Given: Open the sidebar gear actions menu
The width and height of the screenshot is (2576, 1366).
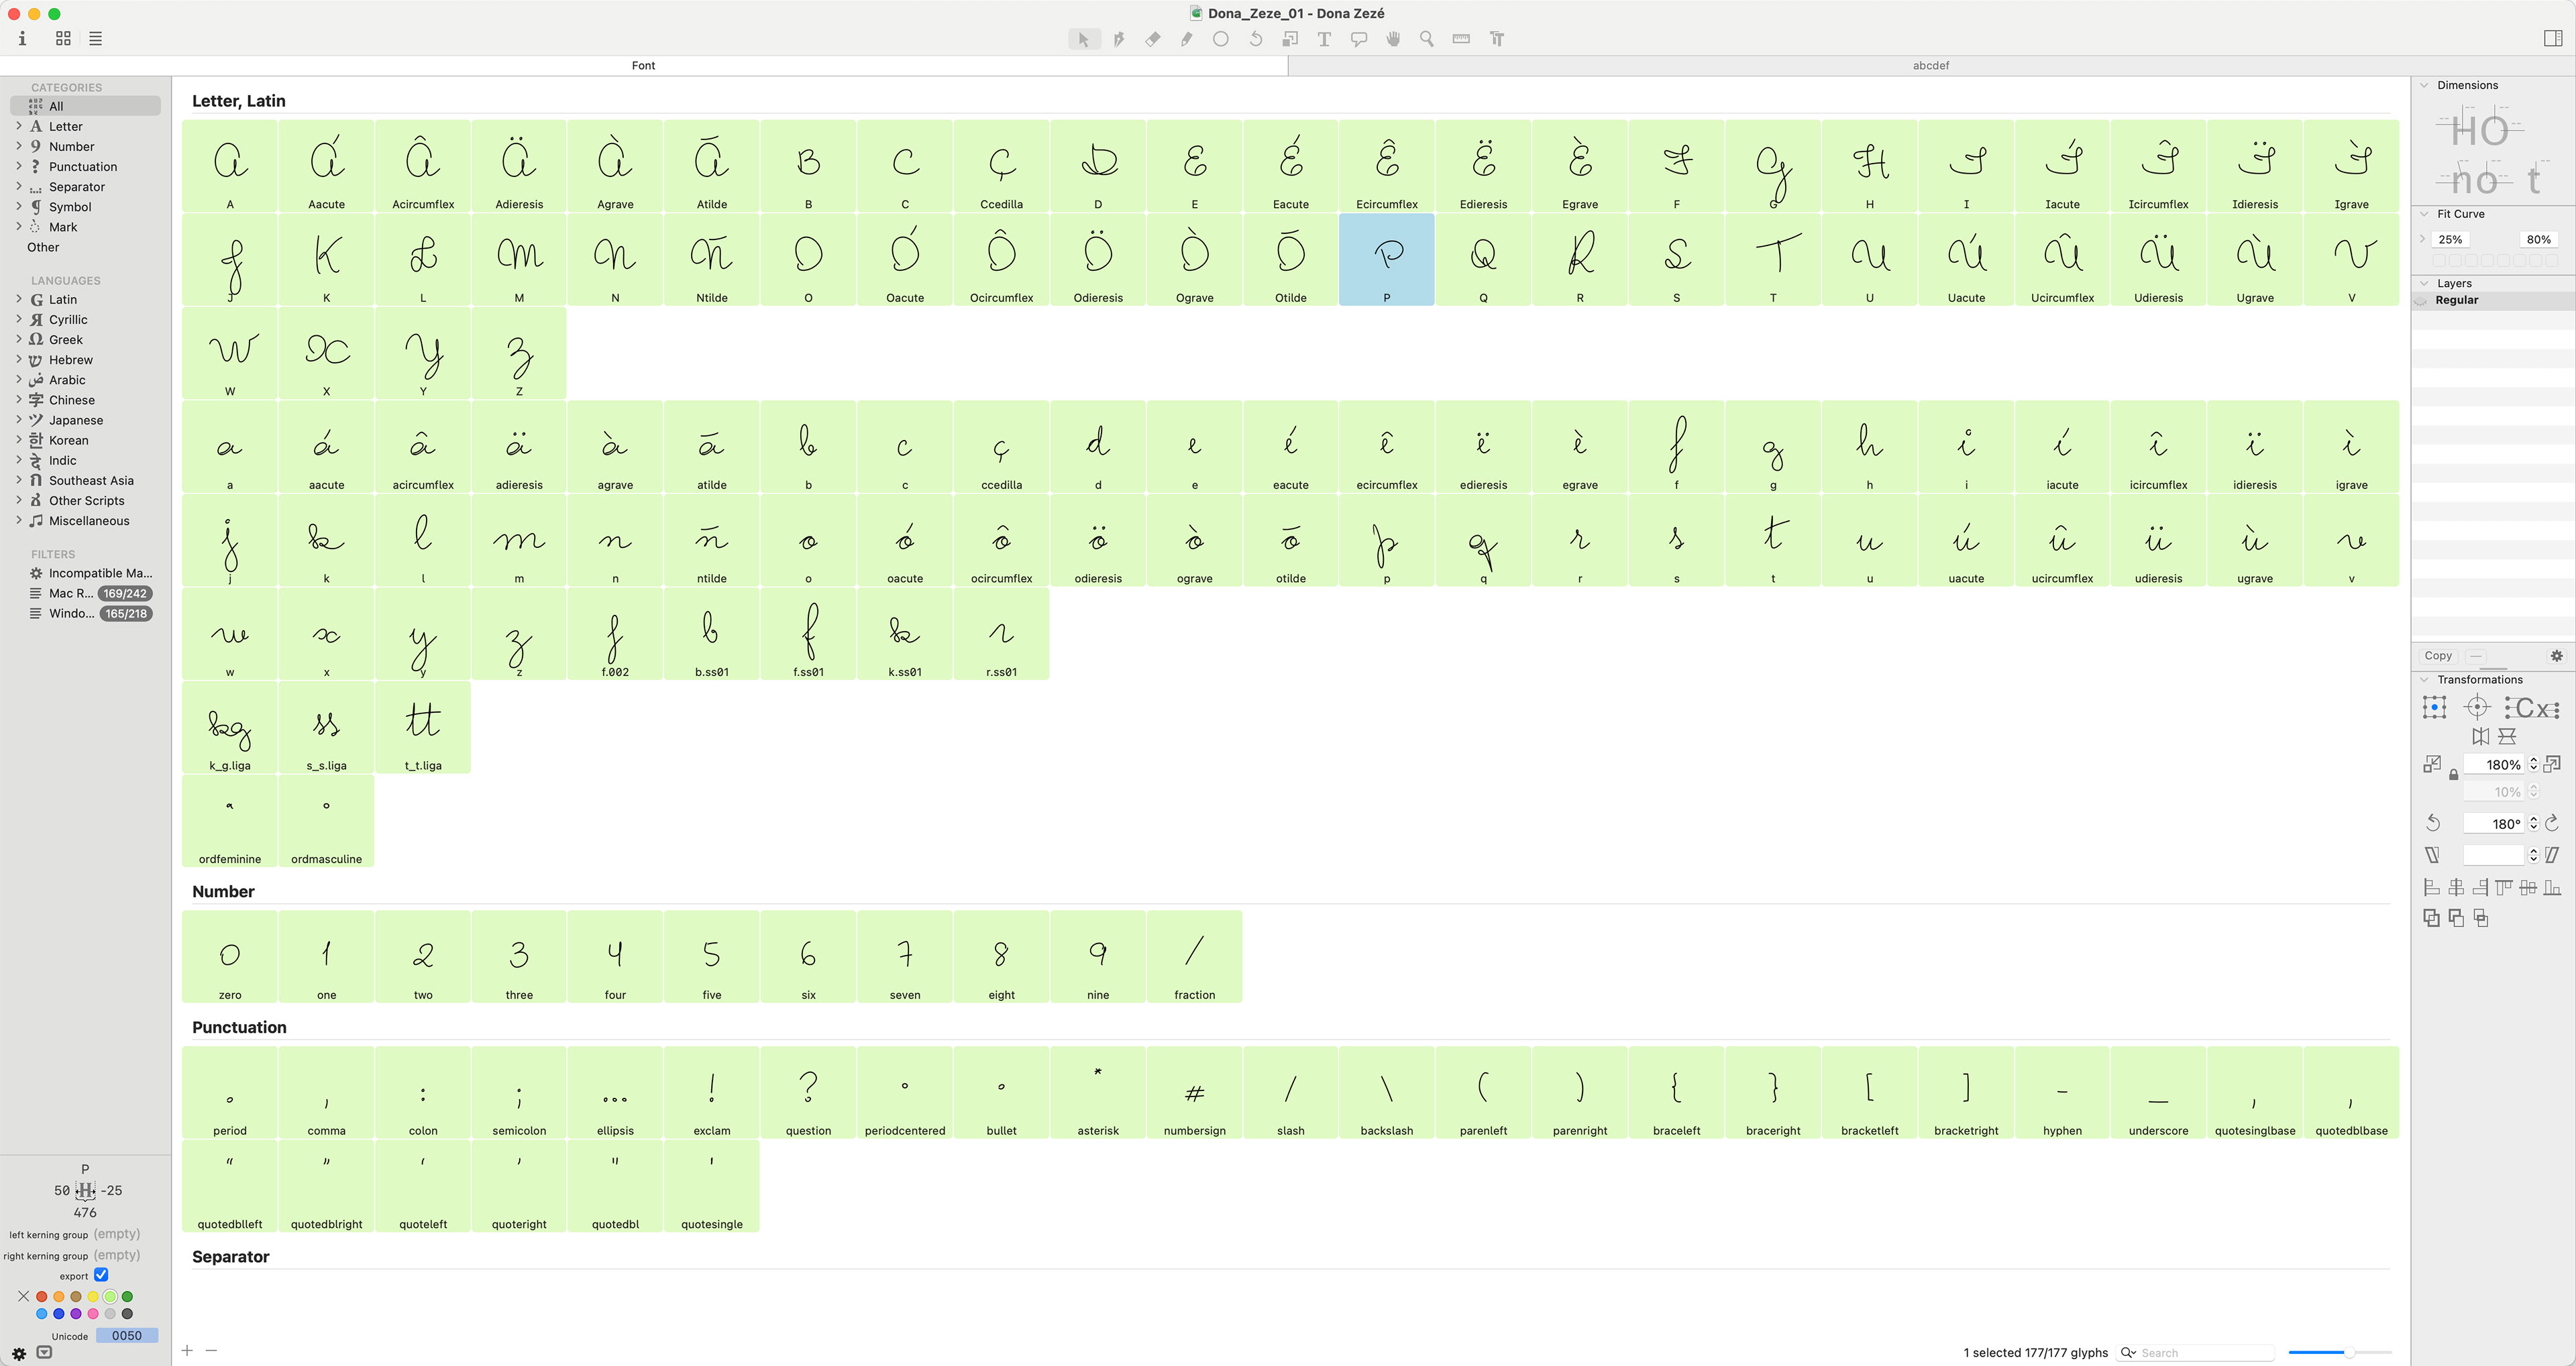Looking at the screenshot, I should [x=19, y=1353].
